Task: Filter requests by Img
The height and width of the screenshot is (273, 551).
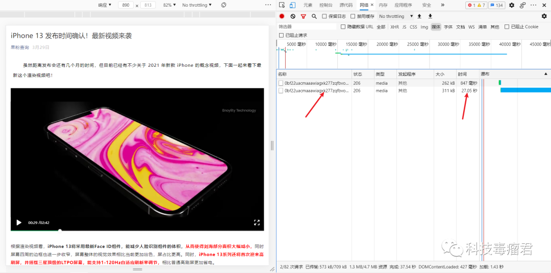Action: pyautogui.click(x=424, y=27)
